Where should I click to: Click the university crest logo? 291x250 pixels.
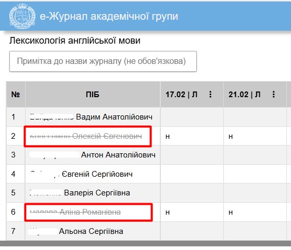(x=22, y=16)
